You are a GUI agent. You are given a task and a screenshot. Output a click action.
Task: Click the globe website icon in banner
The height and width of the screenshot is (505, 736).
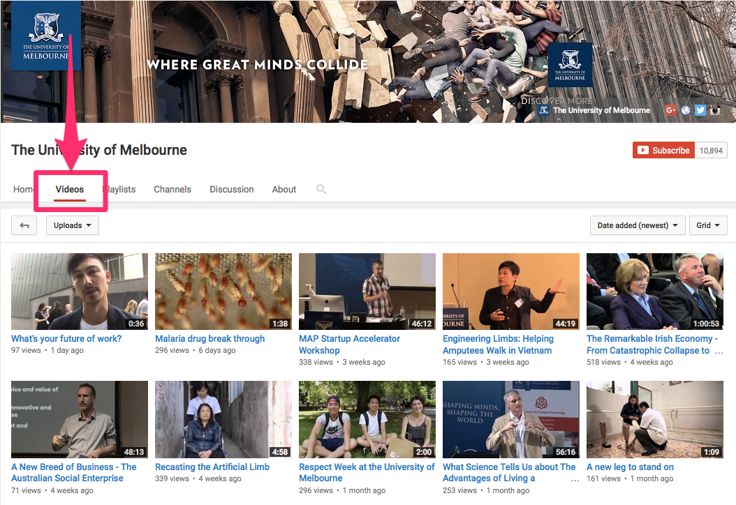686,110
